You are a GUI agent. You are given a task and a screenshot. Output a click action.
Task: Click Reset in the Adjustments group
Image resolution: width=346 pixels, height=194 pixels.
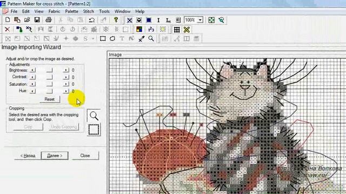pos(50,99)
